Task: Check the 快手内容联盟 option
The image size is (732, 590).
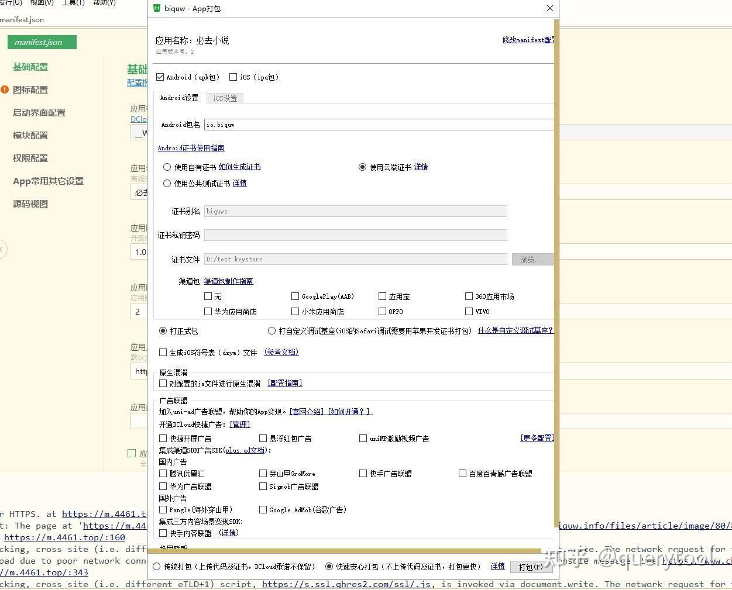Action: click(x=163, y=533)
